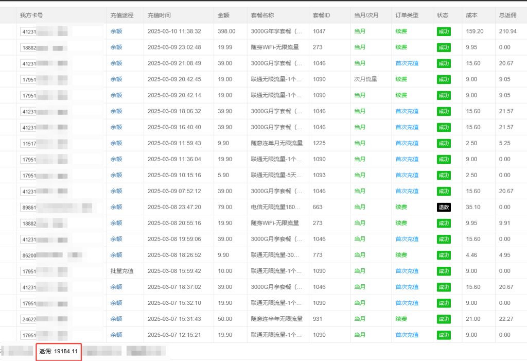527x361 pixels.
Task: Click the 当月/次月 column header
Action: (x=366, y=15)
